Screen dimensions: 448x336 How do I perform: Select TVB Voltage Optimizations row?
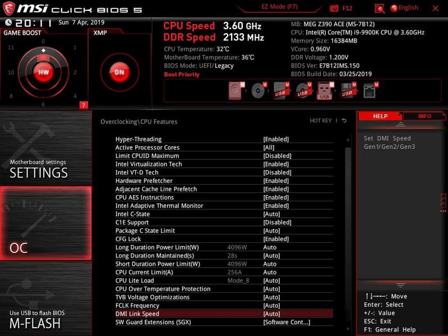click(224, 297)
